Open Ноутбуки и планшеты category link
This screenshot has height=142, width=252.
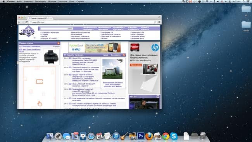pos(80,36)
